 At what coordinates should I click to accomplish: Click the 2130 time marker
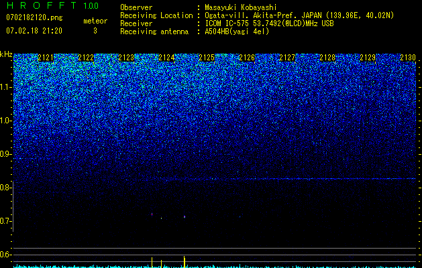(408, 58)
